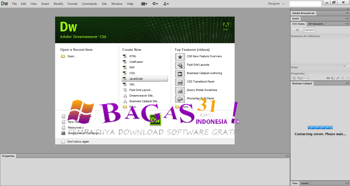Click the Resources » link
The image size is (350, 186).
[x=76, y=127]
